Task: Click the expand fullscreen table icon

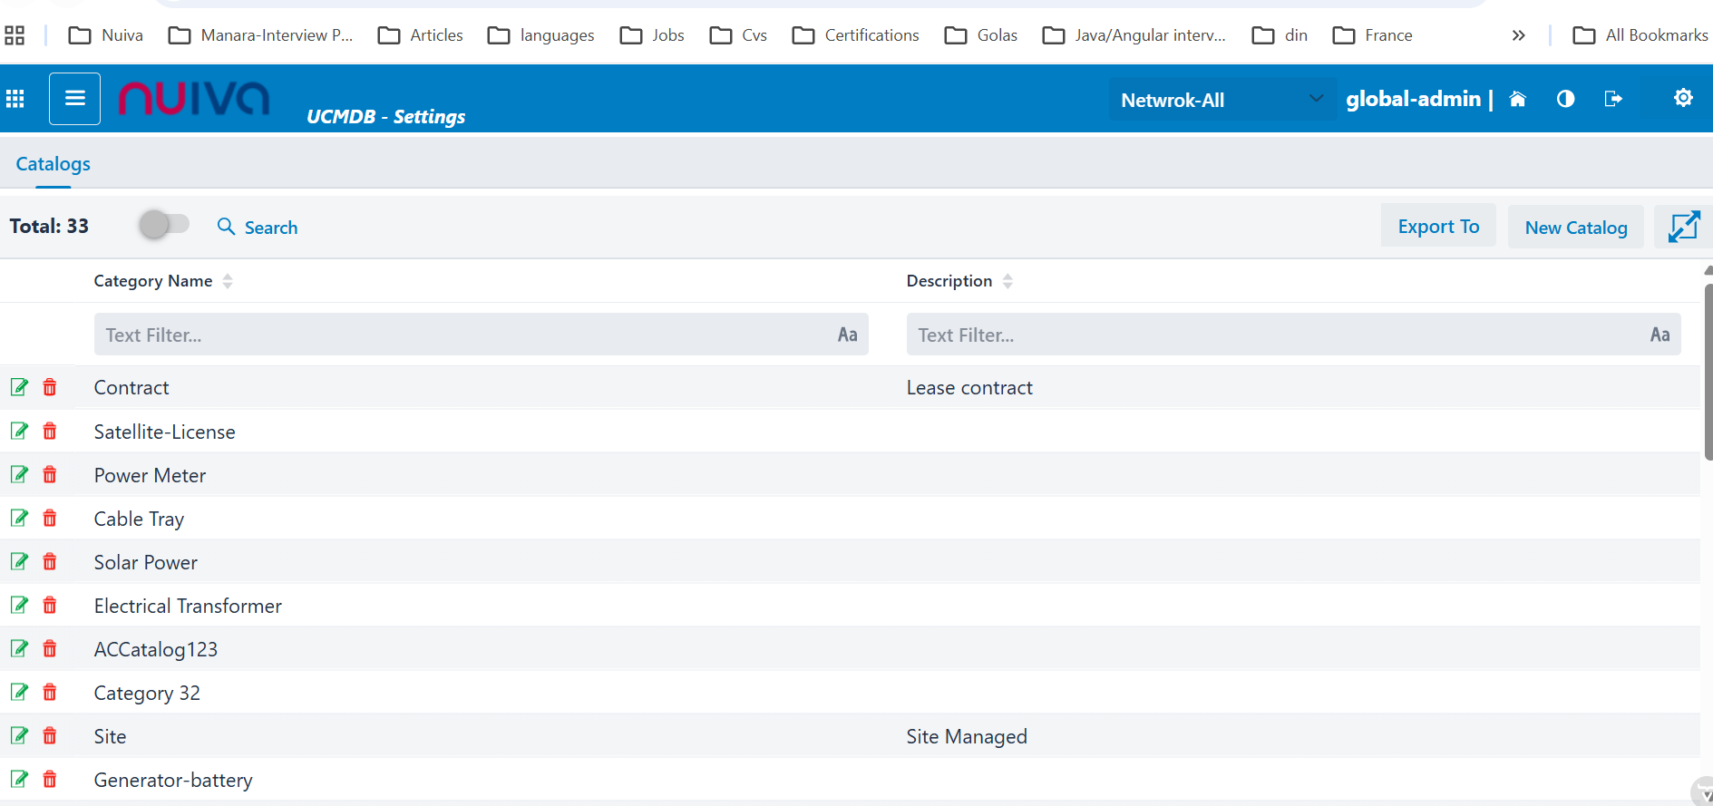Action: (1683, 227)
